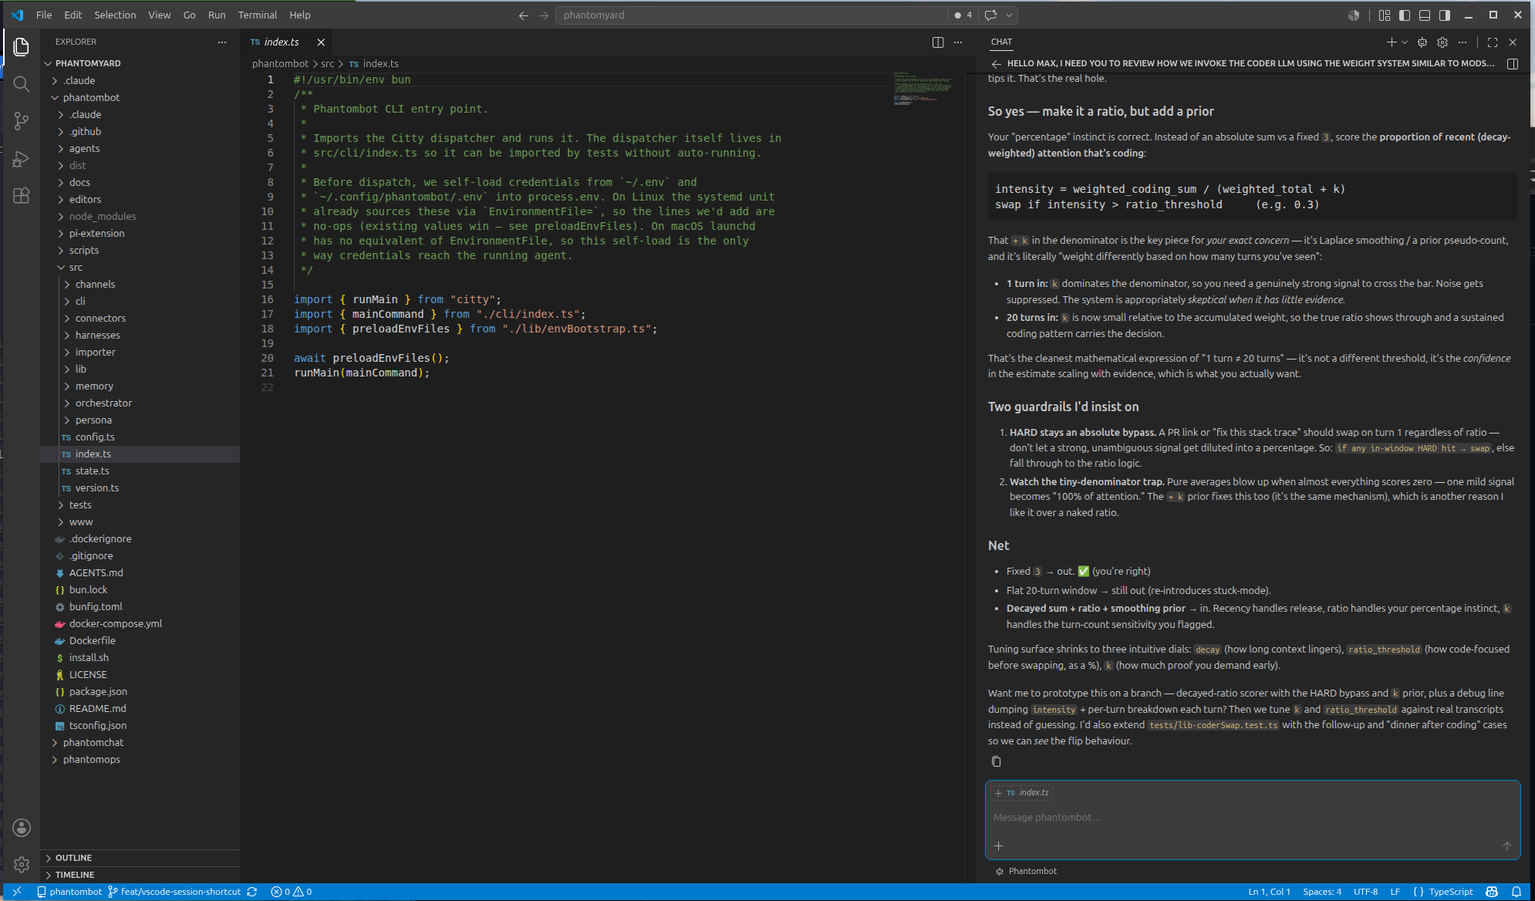Viewport: 1535px width, 901px height.
Task: Toggle the chat session side layout icon
Action: click(1513, 63)
